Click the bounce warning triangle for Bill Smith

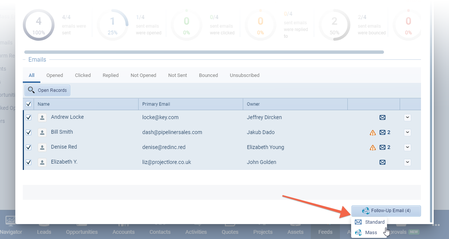tap(373, 133)
